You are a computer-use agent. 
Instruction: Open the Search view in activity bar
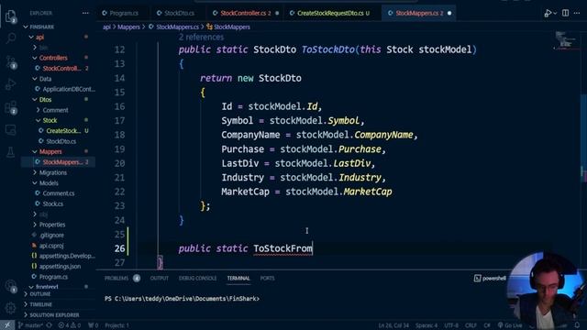11,38
